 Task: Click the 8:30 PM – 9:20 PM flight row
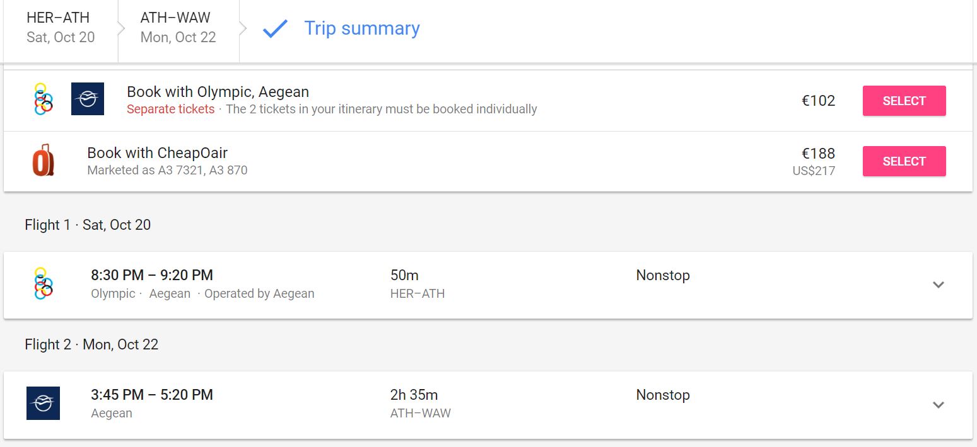coord(488,285)
